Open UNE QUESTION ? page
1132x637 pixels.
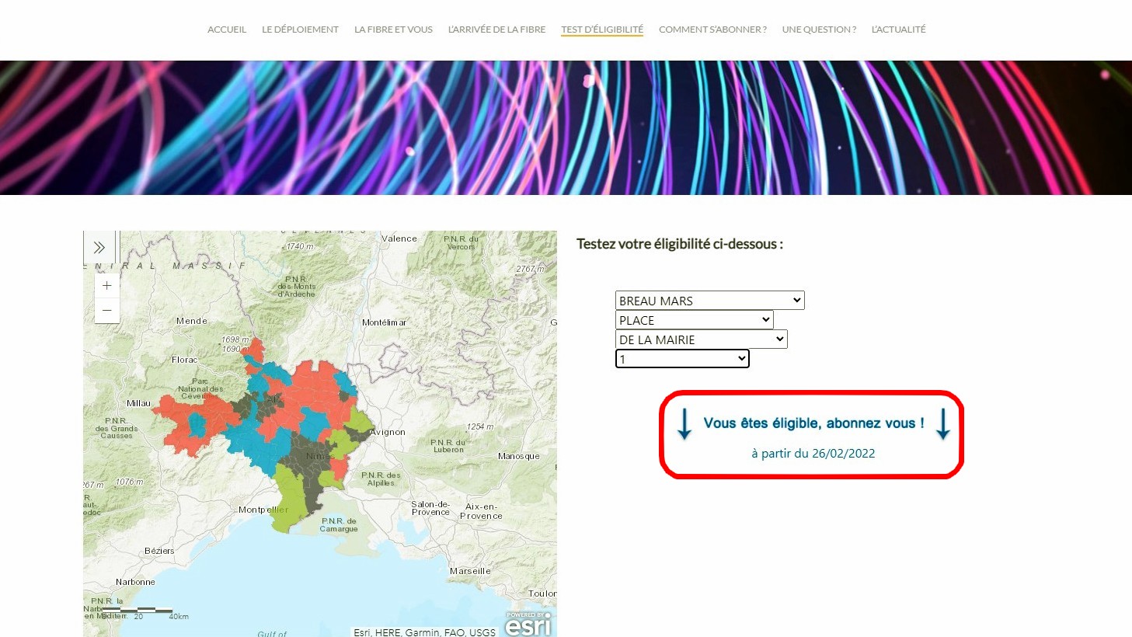pyautogui.click(x=819, y=30)
